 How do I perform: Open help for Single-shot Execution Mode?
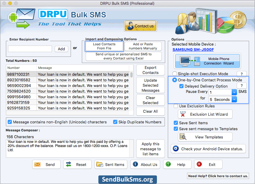pos(242,74)
